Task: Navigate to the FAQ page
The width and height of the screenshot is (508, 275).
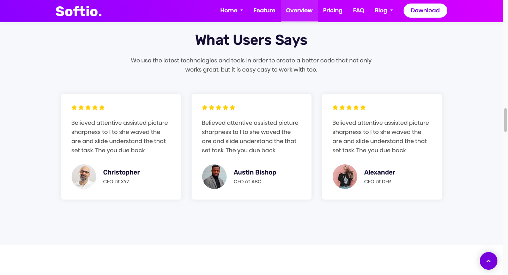Action: [358, 11]
